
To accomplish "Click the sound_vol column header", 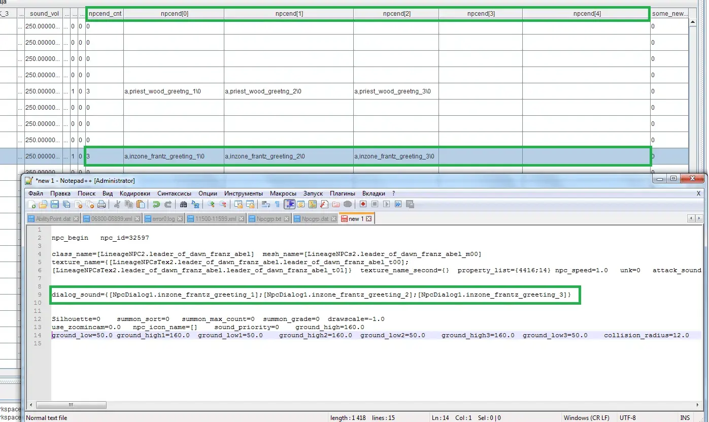I will [x=44, y=14].
